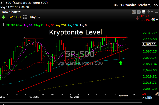The width and height of the screenshot is (159, 105).
Task: Select Avg 50 indicator in legend
Action: pyautogui.click(x=50, y=25)
